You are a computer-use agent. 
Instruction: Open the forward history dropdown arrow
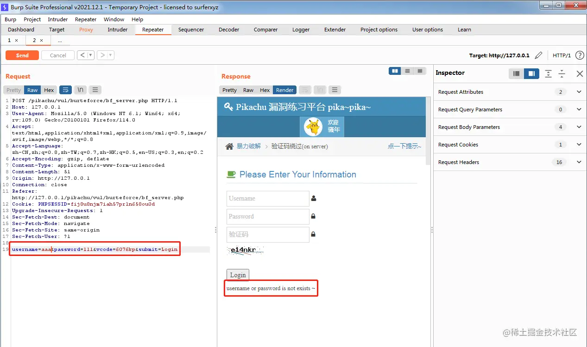(111, 55)
